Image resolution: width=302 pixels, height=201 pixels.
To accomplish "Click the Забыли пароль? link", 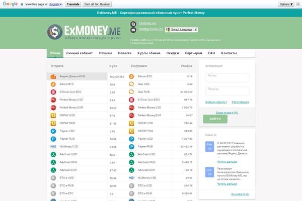I will point(216,102).
